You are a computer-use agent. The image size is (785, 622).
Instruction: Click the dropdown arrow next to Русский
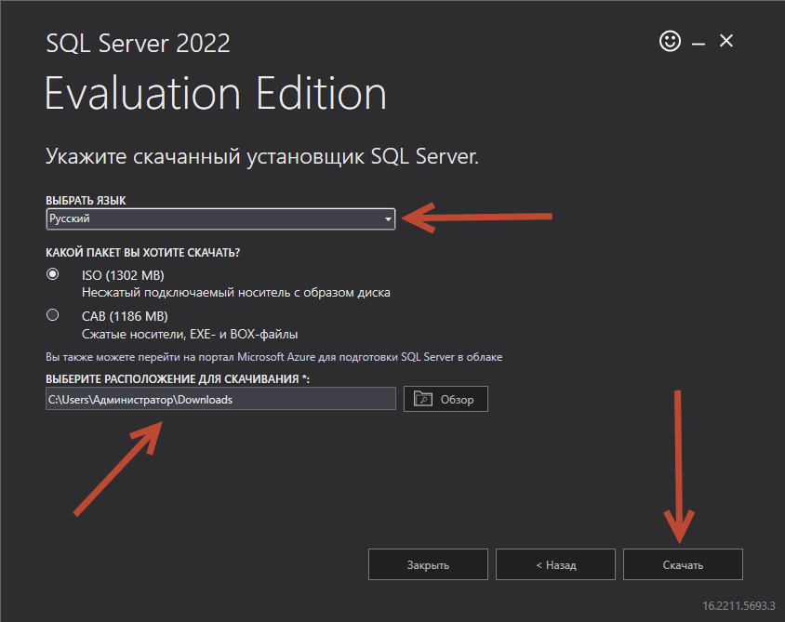point(389,218)
